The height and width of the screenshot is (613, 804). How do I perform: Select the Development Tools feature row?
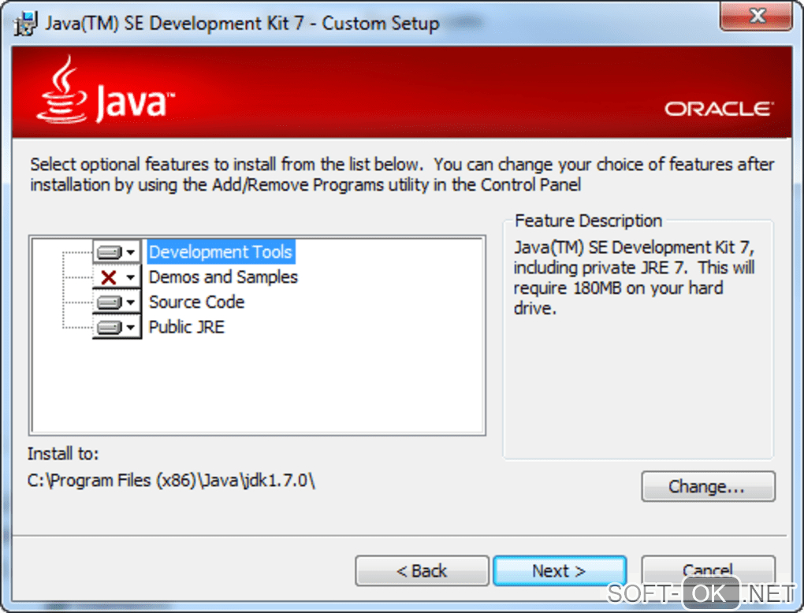(221, 252)
